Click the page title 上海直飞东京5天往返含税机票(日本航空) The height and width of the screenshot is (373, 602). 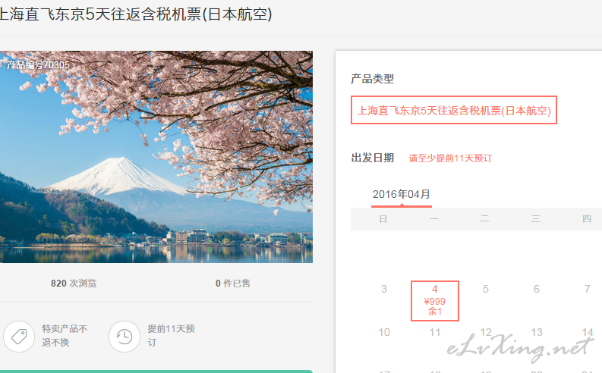(x=135, y=14)
